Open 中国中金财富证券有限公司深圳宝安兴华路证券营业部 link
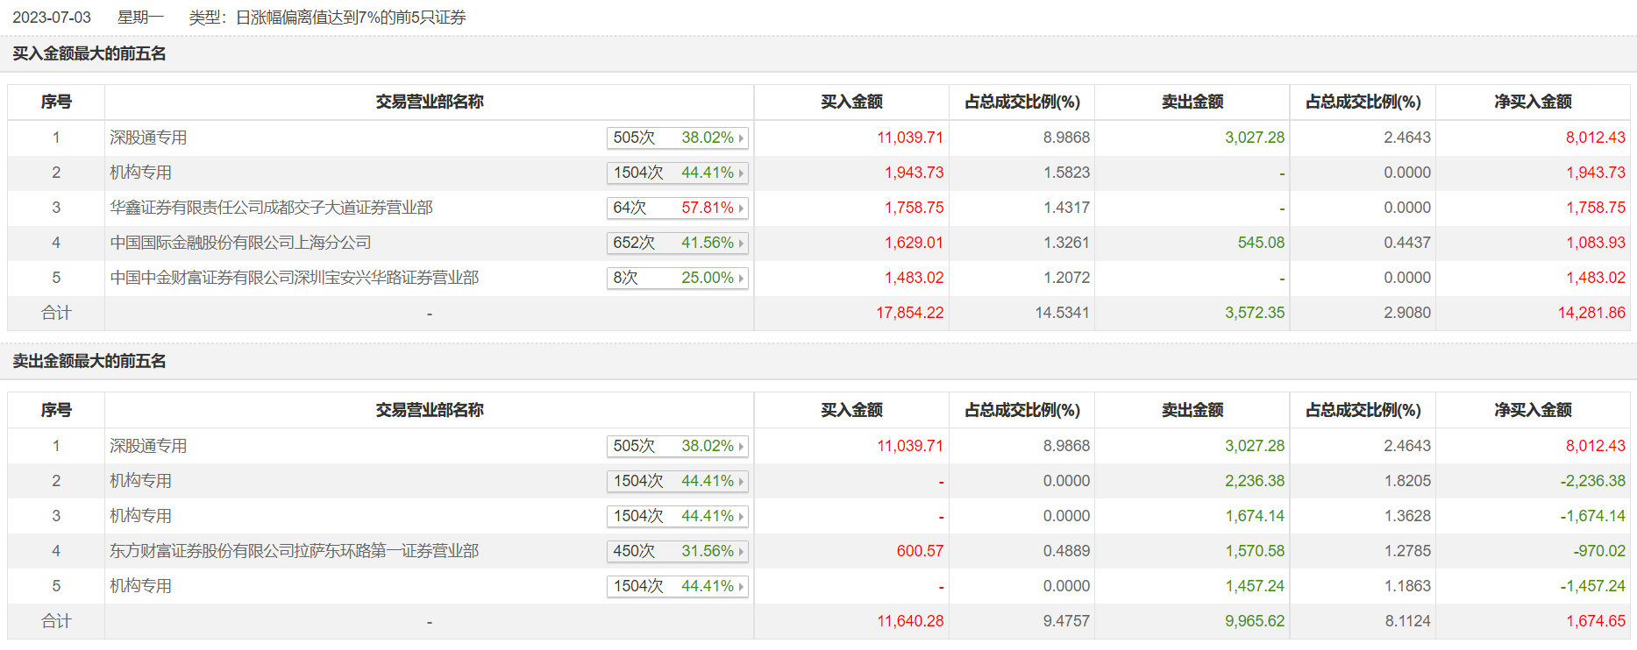Image resolution: width=1637 pixels, height=650 pixels. (x=294, y=278)
